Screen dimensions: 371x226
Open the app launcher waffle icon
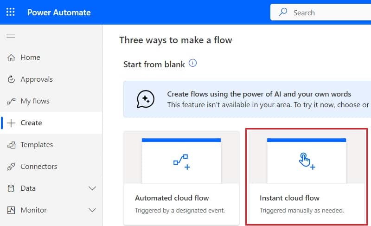tap(10, 12)
